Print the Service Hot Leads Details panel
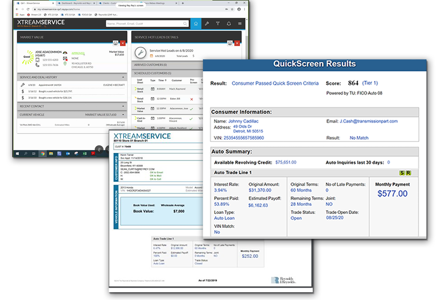The width and height of the screenshot is (441, 300). coord(230,43)
